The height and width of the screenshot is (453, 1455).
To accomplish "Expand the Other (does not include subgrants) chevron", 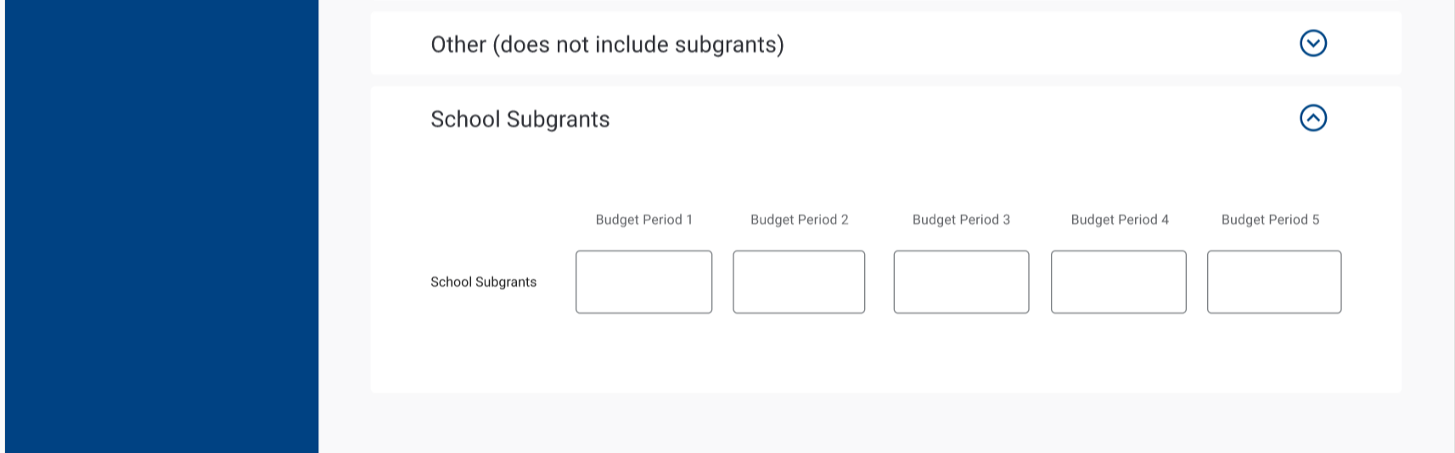I will click(x=1312, y=43).
